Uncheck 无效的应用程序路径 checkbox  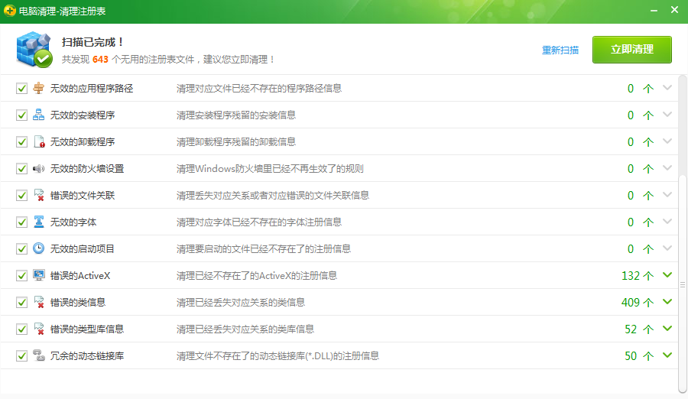[21, 89]
